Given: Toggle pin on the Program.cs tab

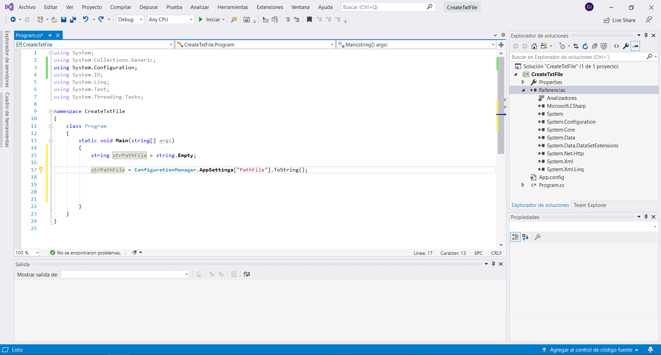Looking at the screenshot, I should pos(50,35).
